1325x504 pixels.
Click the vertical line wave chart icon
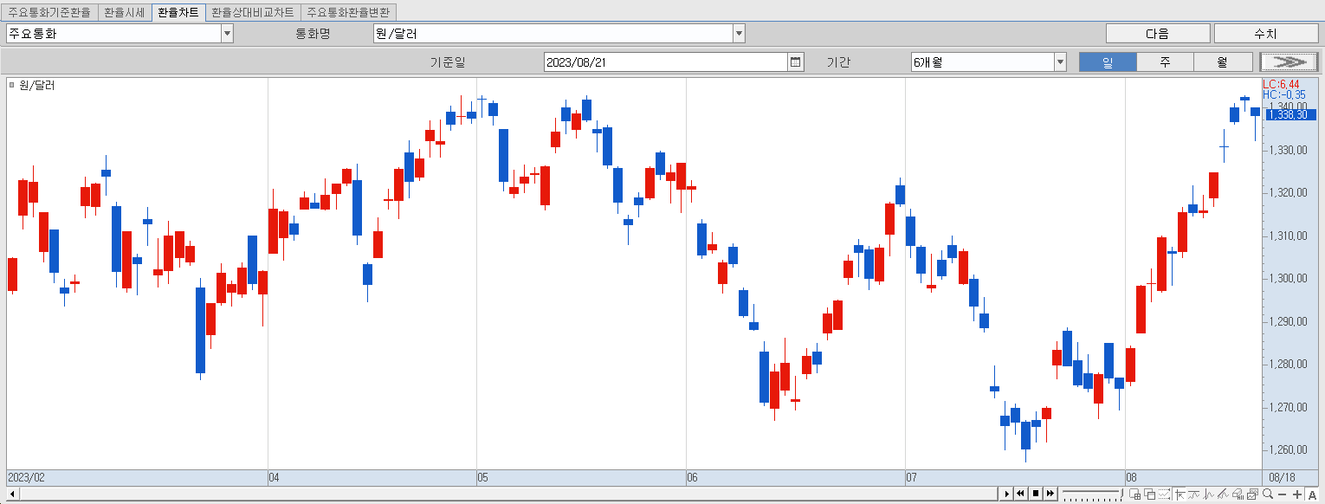[x=1208, y=494]
